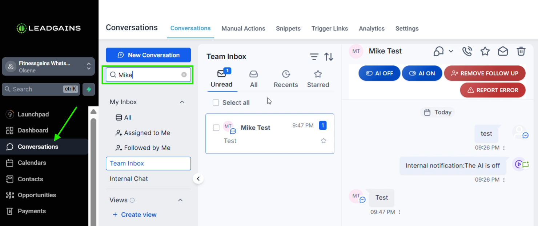
Task: Click the phone call icon
Action: point(467,51)
